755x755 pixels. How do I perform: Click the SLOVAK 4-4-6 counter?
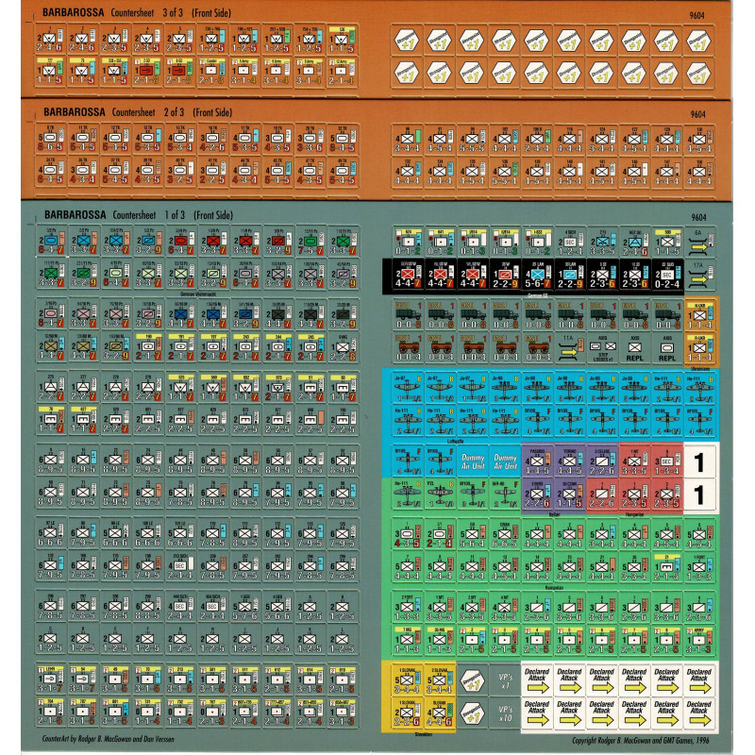pyautogui.click(x=440, y=713)
